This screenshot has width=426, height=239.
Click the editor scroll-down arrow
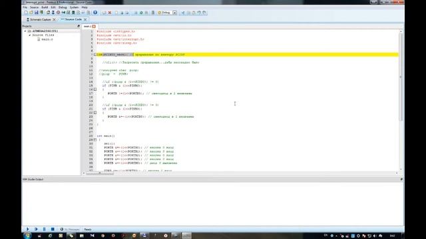[401, 169]
